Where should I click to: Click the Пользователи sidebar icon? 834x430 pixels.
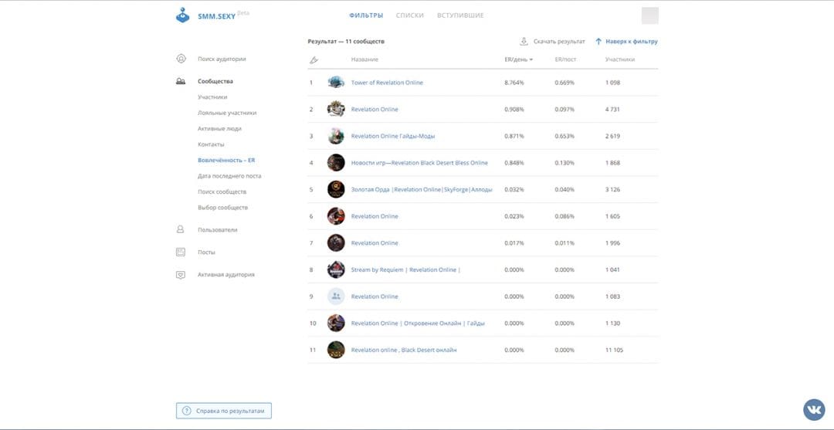[180, 229]
